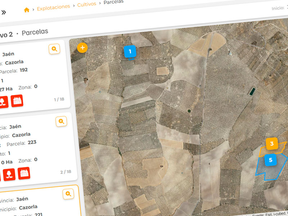Image resolution: width=288 pixels, height=216 pixels.
Task: Click the red tree icon on parcel 223 card
Action: [9, 174]
